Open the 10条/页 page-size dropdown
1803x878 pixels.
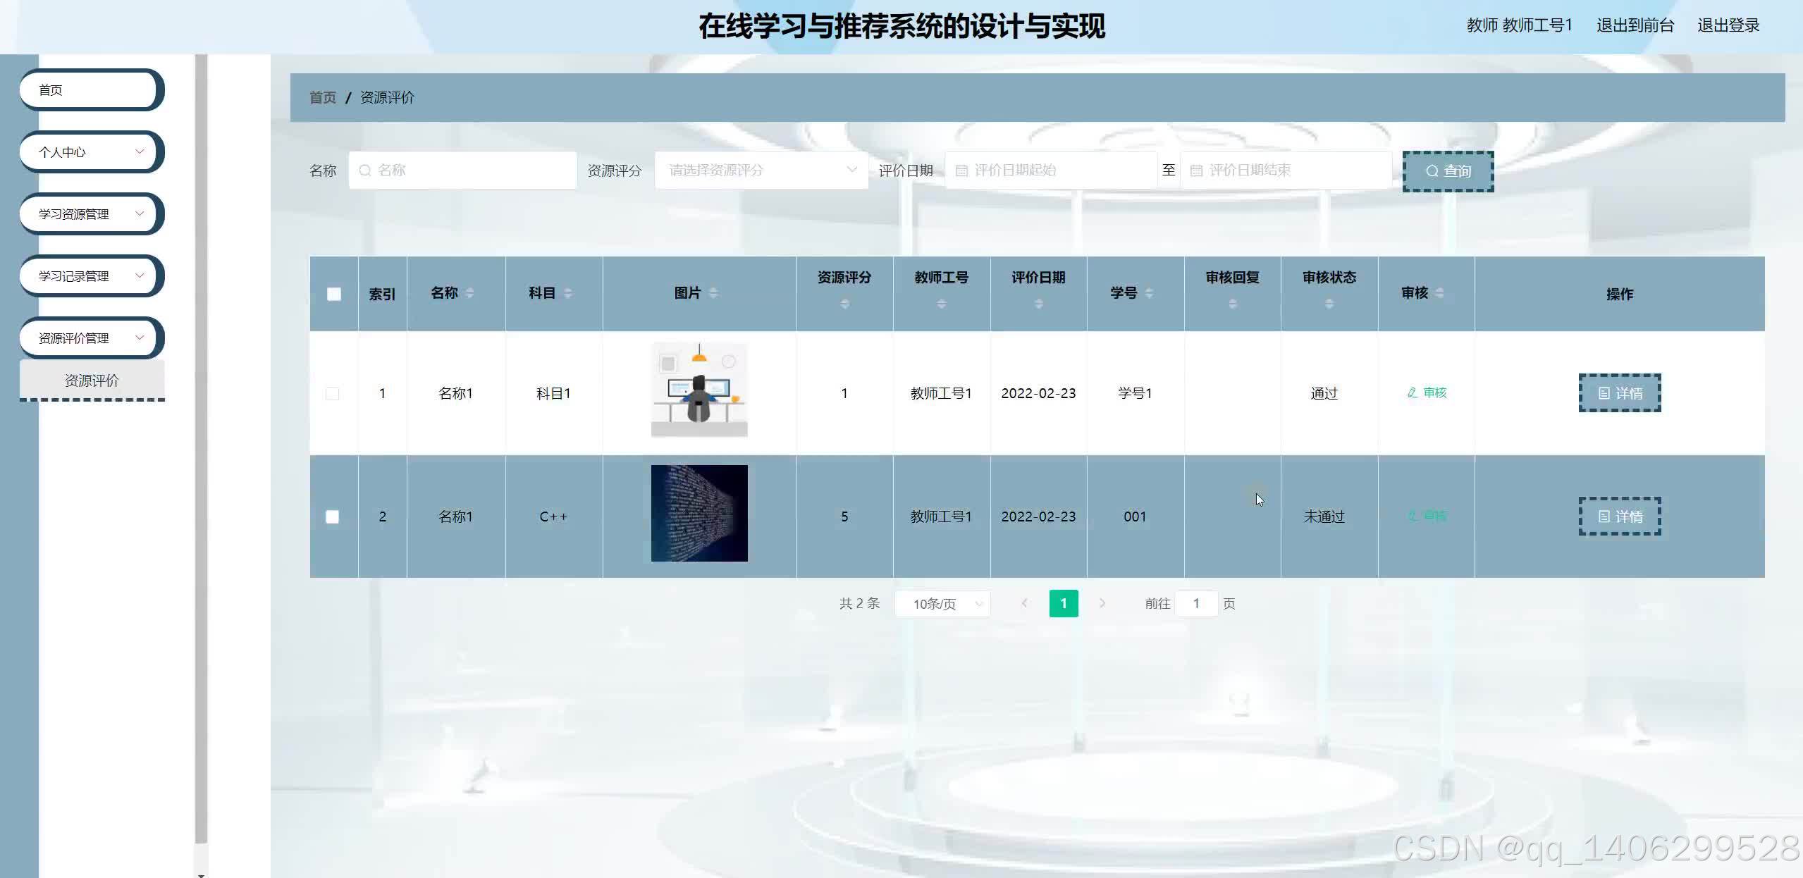pos(941,603)
